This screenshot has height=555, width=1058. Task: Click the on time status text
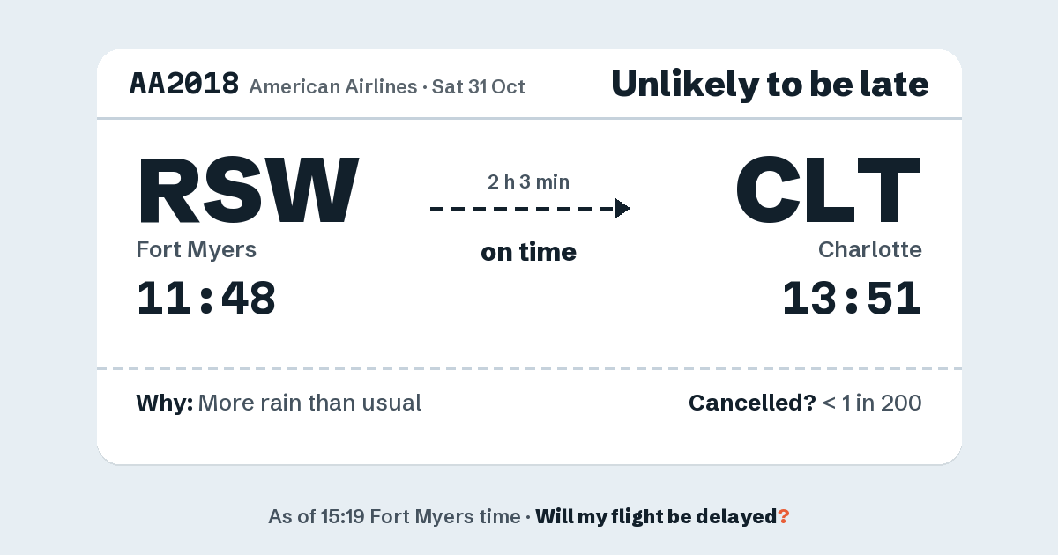point(529,252)
